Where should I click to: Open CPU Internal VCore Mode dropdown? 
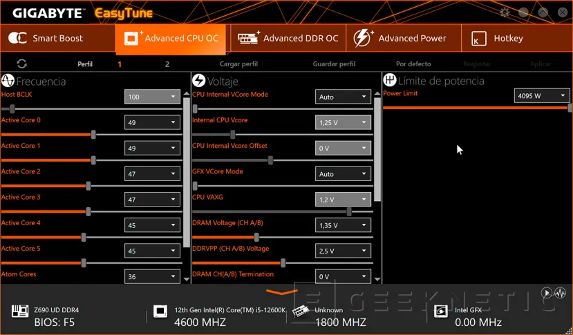coord(343,97)
